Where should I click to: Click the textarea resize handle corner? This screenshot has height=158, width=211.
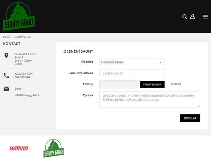pos(199,107)
